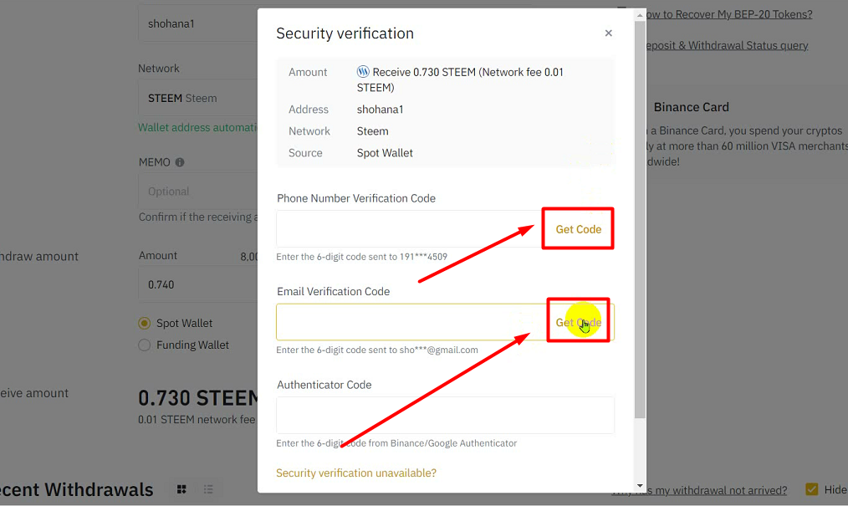Select the Spot Wallet radio button

(x=144, y=324)
